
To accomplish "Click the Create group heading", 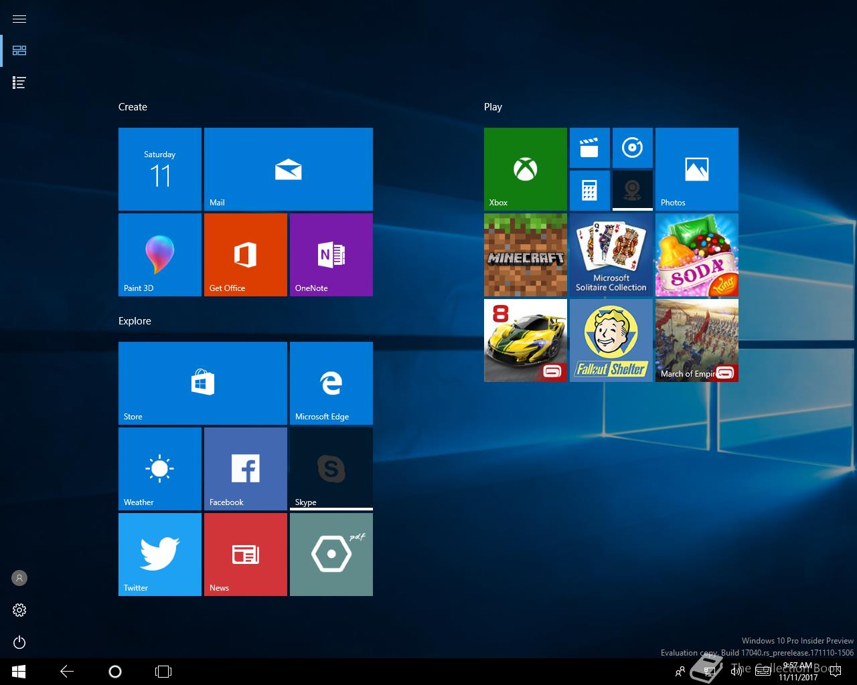I will click(133, 107).
